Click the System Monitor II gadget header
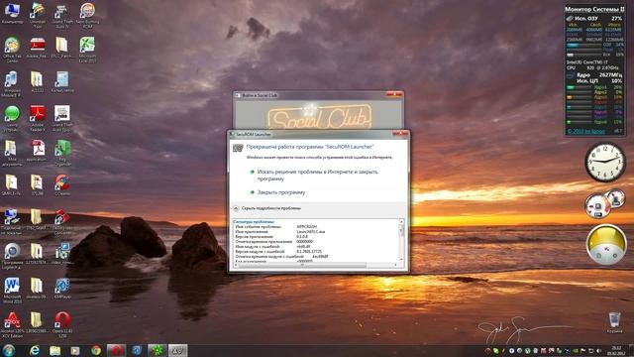The image size is (634, 357). click(594, 9)
